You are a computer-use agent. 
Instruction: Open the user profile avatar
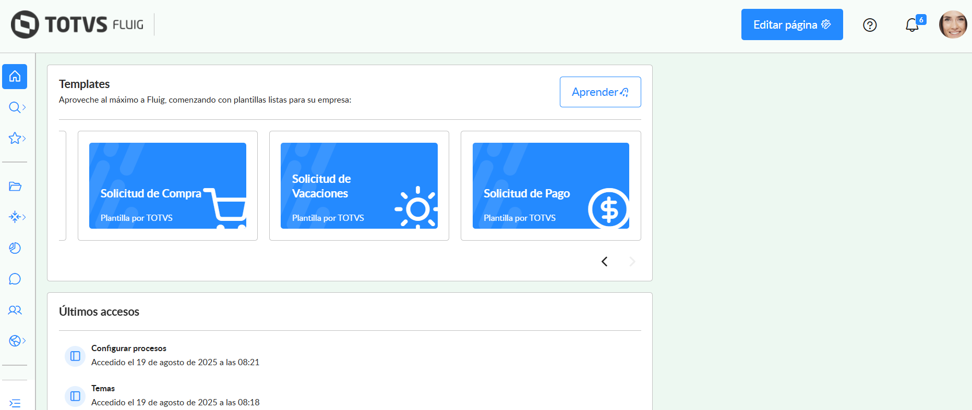(x=953, y=24)
